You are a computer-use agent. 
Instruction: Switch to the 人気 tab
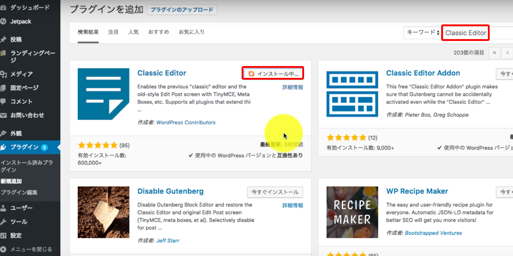click(x=134, y=32)
